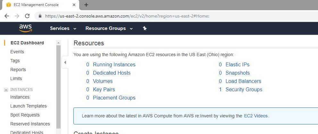Click 'Learn more about the latest' text
Screen dimensions: 318x134
coord(162,116)
